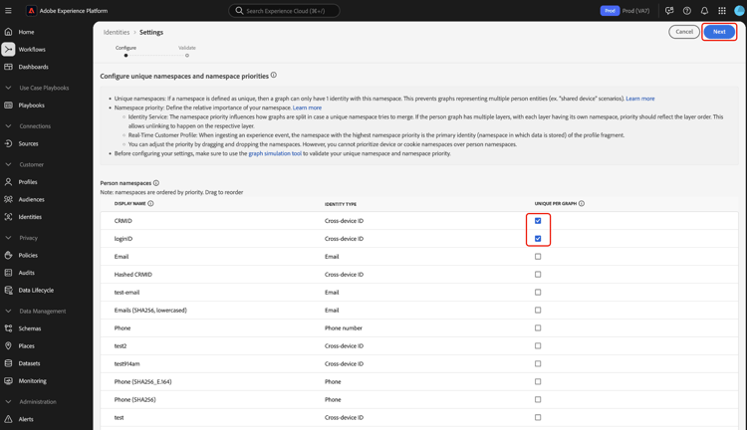Open the hamburger navigation menu icon

click(9, 11)
